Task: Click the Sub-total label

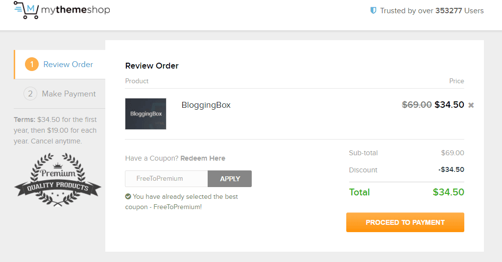Action: (x=363, y=153)
